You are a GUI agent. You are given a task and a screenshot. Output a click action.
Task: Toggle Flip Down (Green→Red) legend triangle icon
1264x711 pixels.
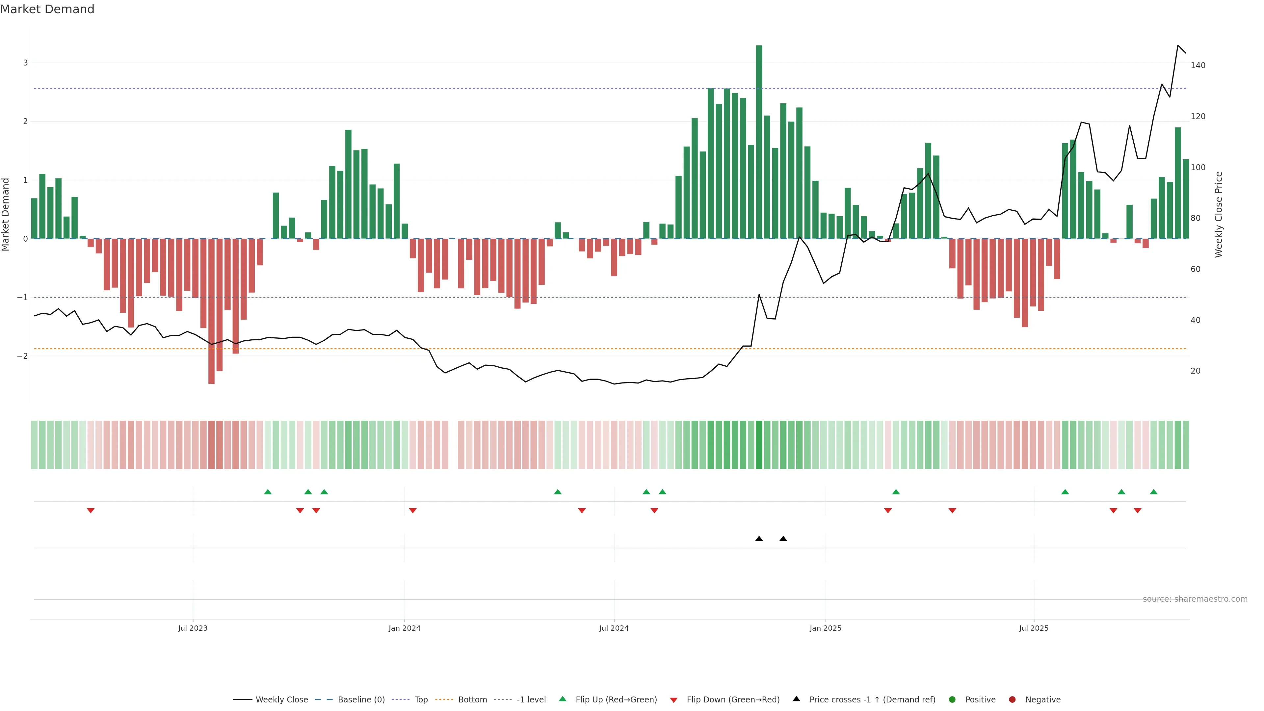(x=674, y=700)
